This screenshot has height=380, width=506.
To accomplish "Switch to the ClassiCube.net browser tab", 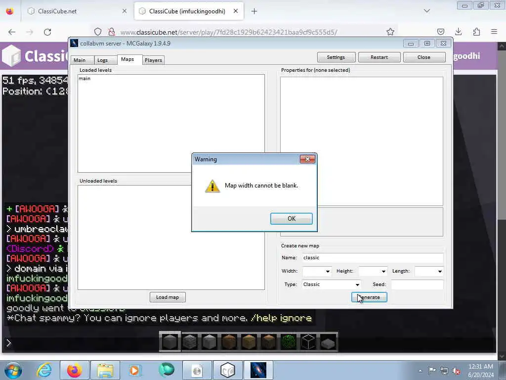I will (x=78, y=11).
